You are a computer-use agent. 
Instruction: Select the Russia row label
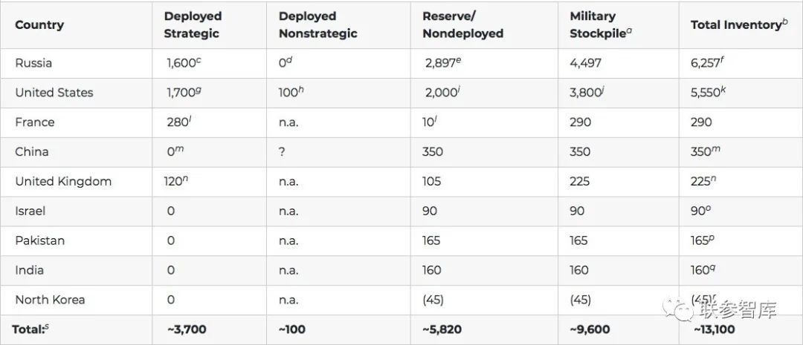[33, 63]
